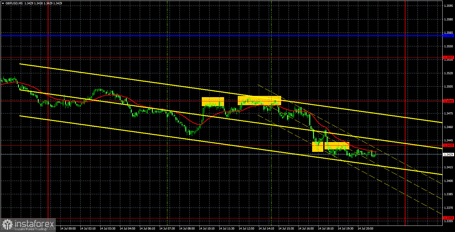Screen dimensions: 455x232
Task: Click the 1.3595 price axis label
Action: pos(448,6)
